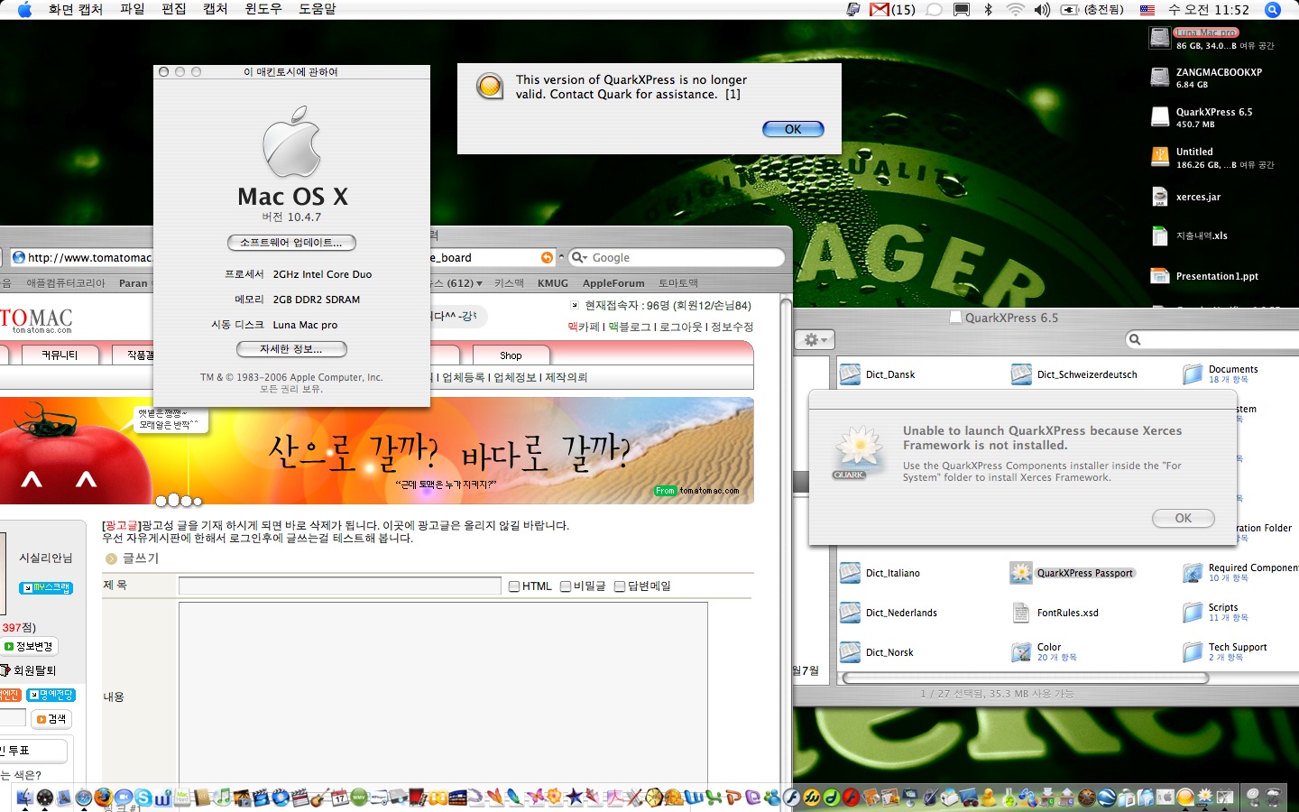Switch to the Shop tab

511,355
